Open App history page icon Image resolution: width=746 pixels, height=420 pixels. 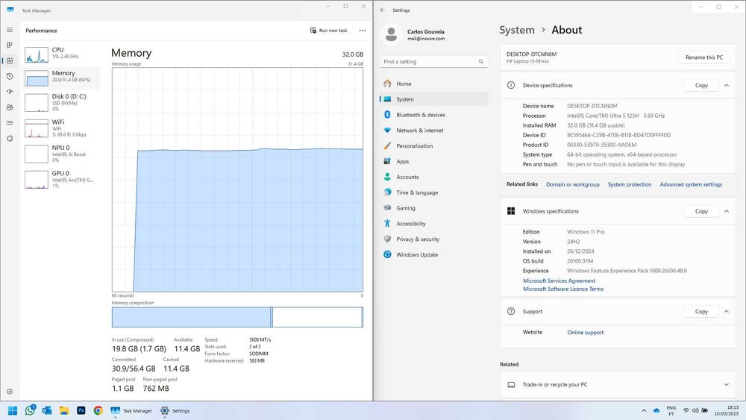(10, 76)
